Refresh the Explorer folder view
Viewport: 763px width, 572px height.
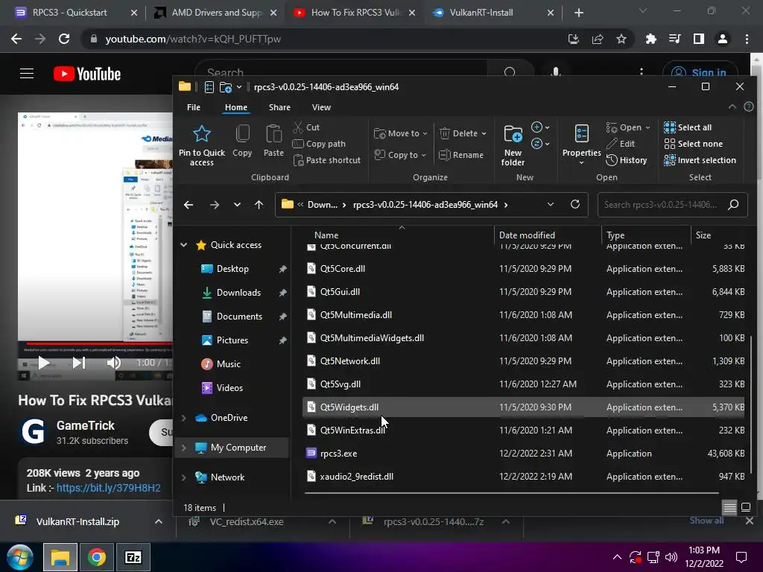click(x=575, y=204)
